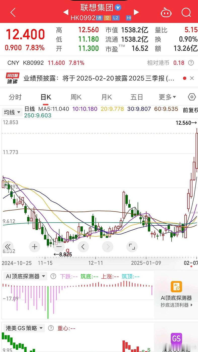Open help for 港美GS策略 indicator
The height and width of the screenshot is (352, 198).
pos(51,328)
